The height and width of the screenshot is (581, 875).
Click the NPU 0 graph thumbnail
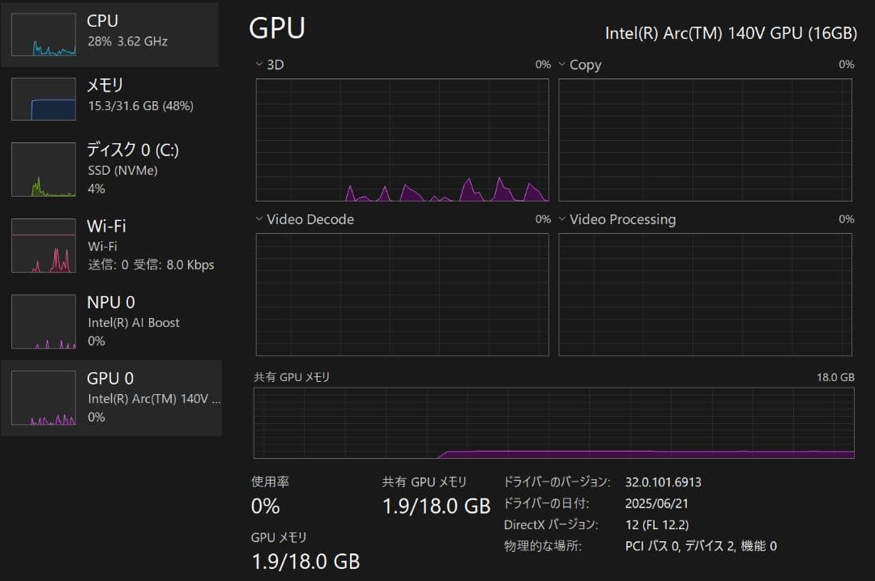44,321
